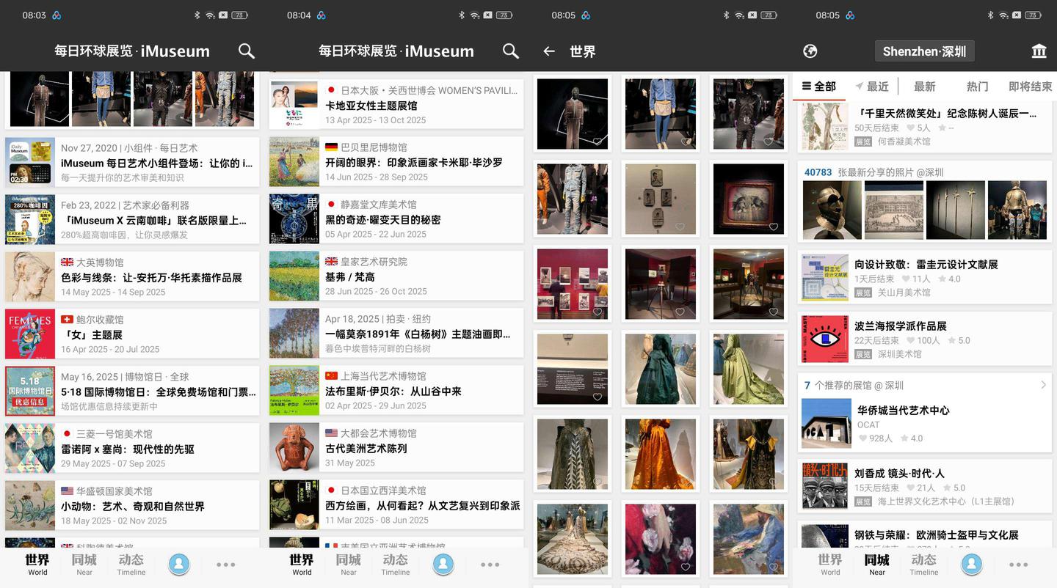Select 最近 filter tab
Viewport: 1057px width, 588px height.
click(x=872, y=87)
